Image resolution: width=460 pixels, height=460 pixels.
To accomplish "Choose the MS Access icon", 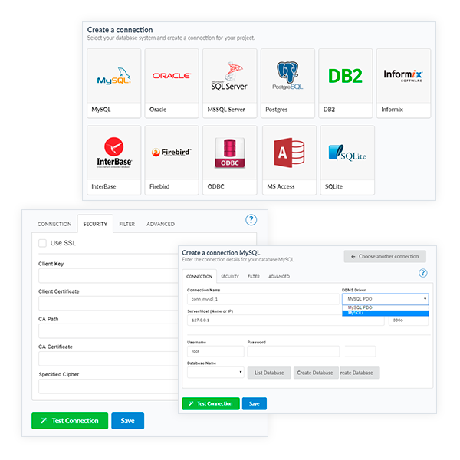I will coord(288,153).
